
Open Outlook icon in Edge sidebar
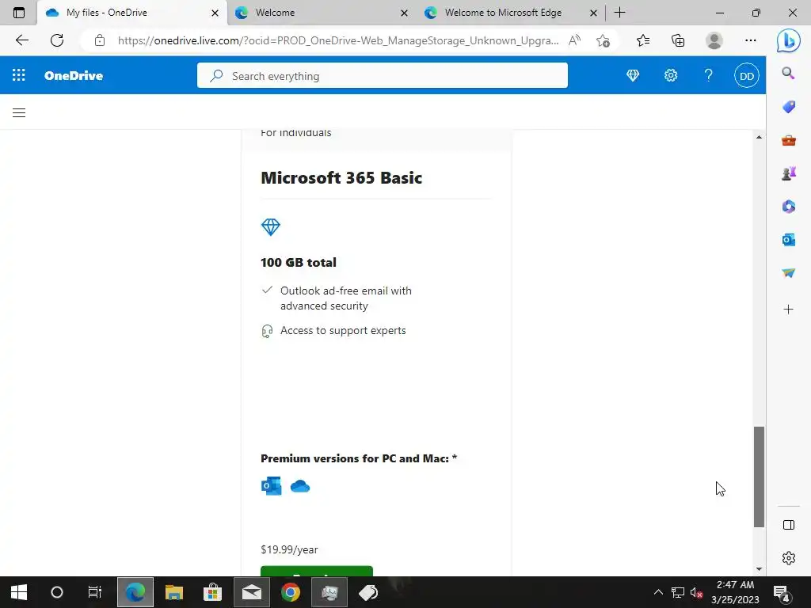tap(788, 239)
